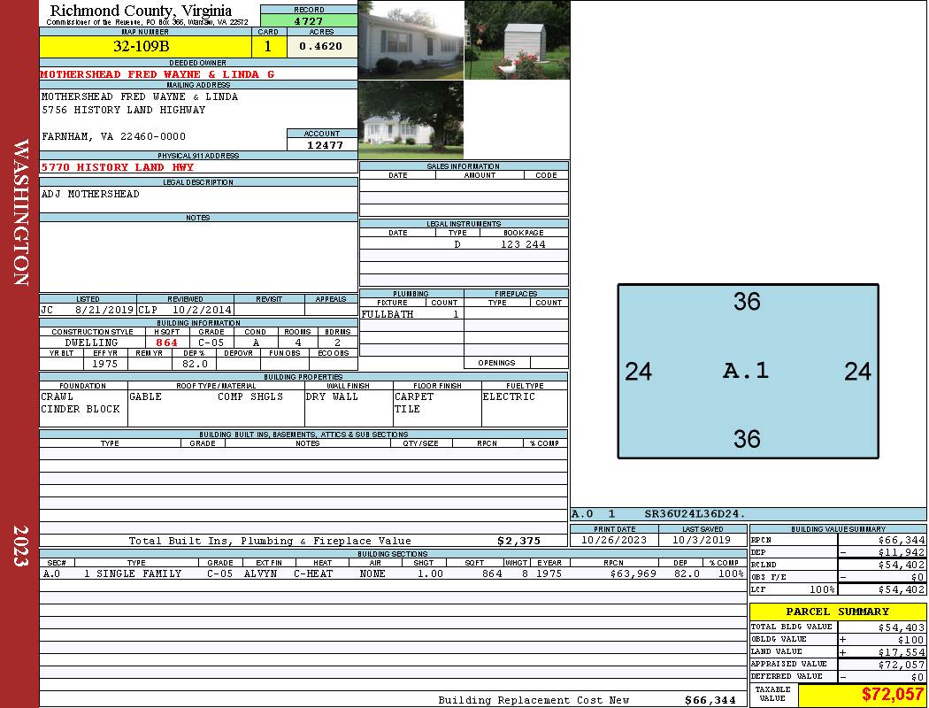Click acres value 0.4620
The height and width of the screenshot is (708, 929).
(x=322, y=46)
